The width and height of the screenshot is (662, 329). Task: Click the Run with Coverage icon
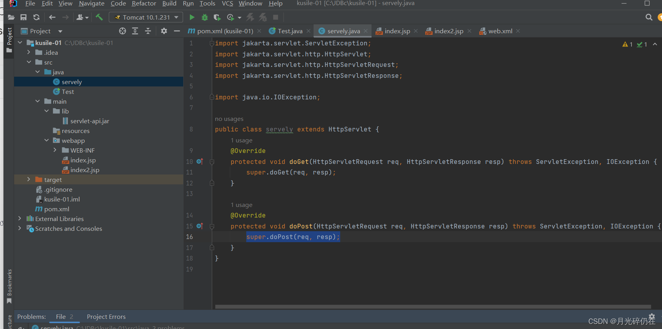click(217, 17)
